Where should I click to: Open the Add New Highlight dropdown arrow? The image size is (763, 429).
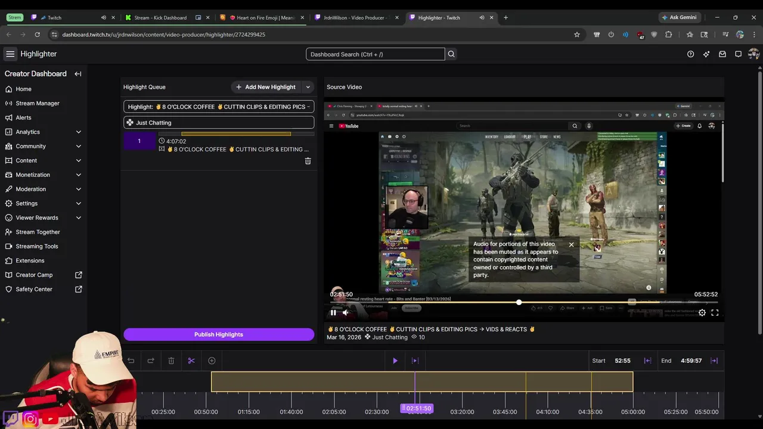[x=308, y=87]
